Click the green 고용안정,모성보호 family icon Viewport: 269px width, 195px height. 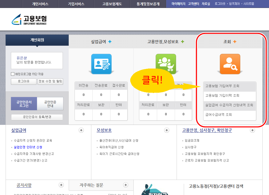tap(166, 64)
